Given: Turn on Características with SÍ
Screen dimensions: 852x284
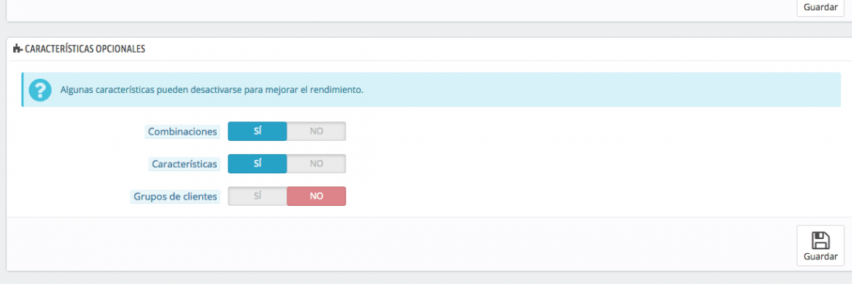Looking at the screenshot, I should 258,163.
